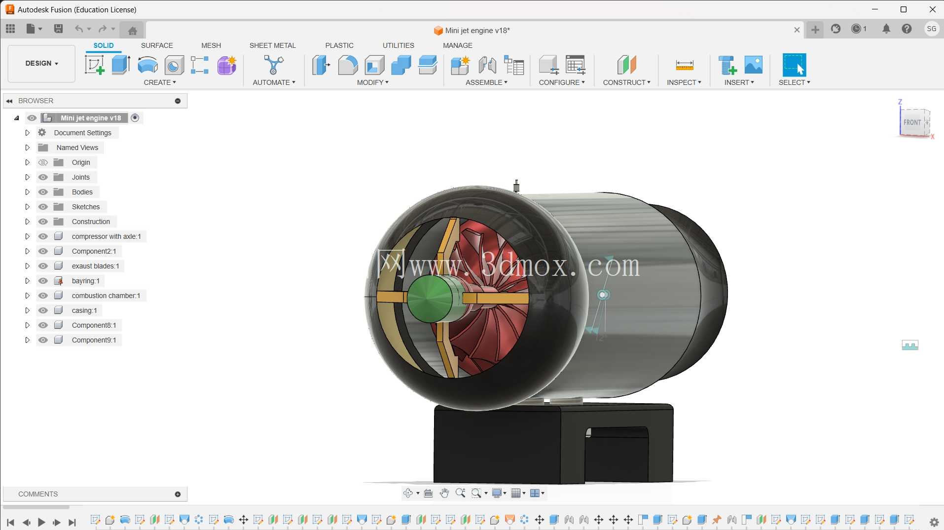
Task: Open the MODIFY dropdown menu
Action: tap(373, 82)
